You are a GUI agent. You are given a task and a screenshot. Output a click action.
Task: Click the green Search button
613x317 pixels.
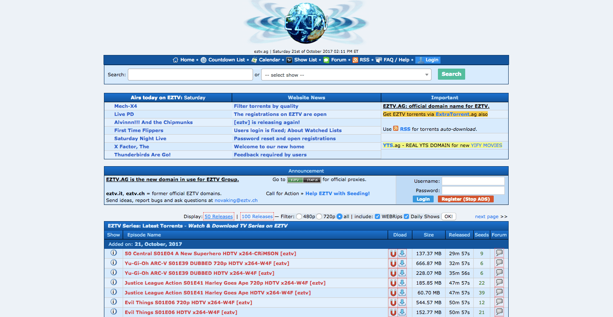tap(452, 74)
